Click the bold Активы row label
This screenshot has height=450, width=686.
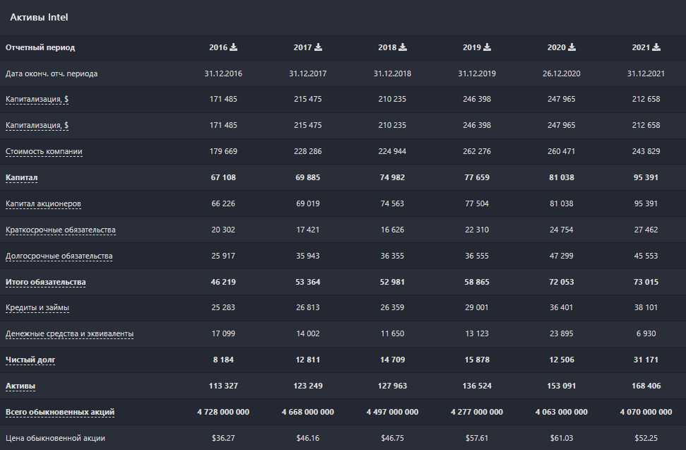pyautogui.click(x=20, y=386)
